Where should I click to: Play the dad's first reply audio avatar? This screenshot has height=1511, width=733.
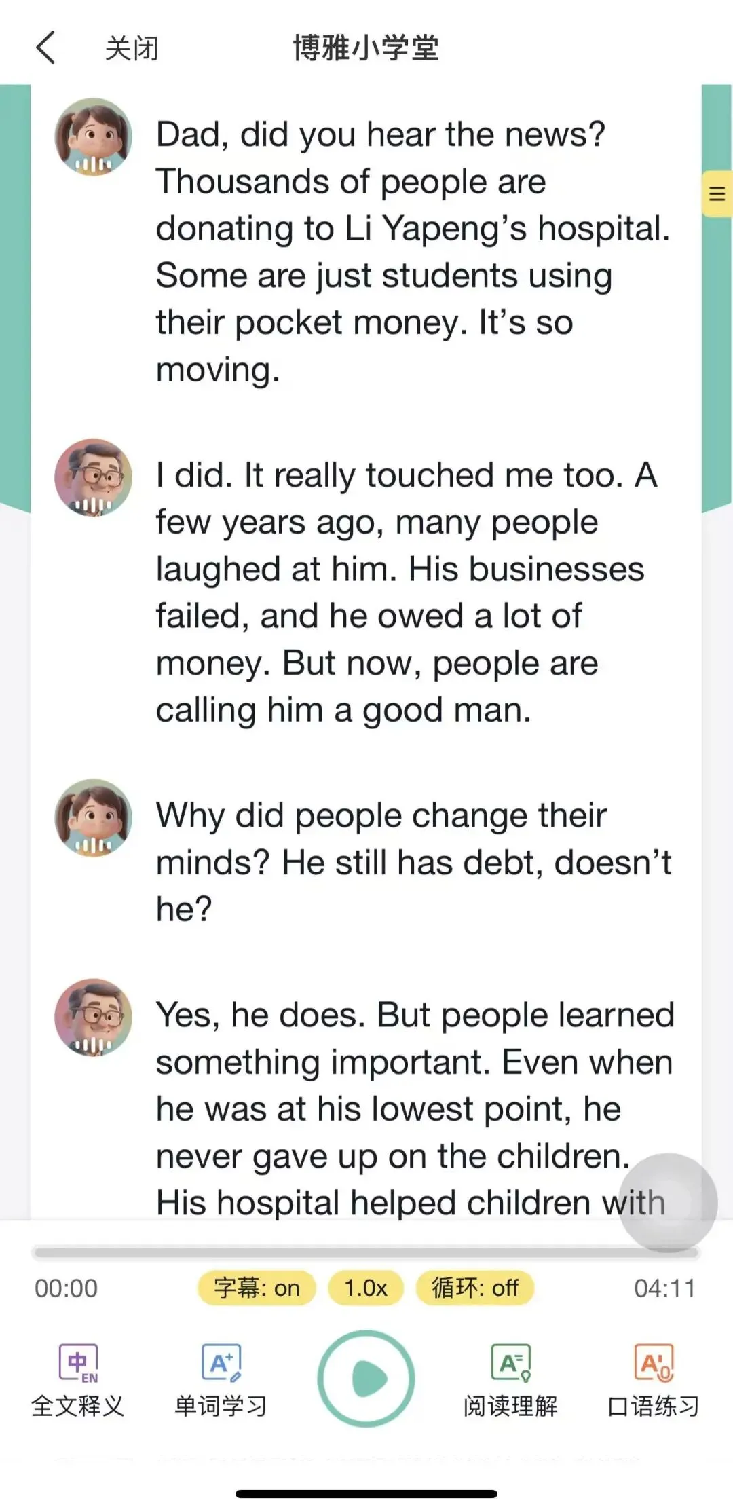pyautogui.click(x=93, y=477)
